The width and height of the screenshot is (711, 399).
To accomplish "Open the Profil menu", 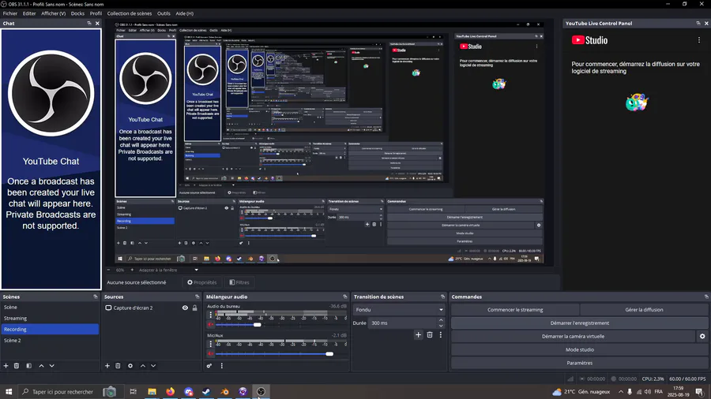I will point(96,13).
